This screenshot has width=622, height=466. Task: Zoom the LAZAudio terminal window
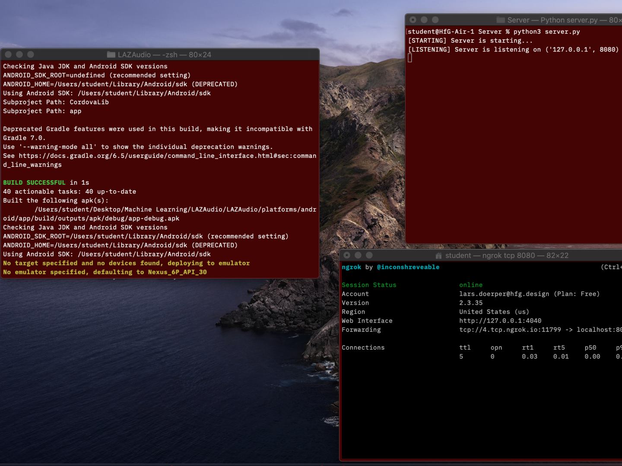31,54
